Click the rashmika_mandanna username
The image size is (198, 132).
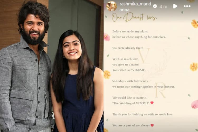point(135,7)
